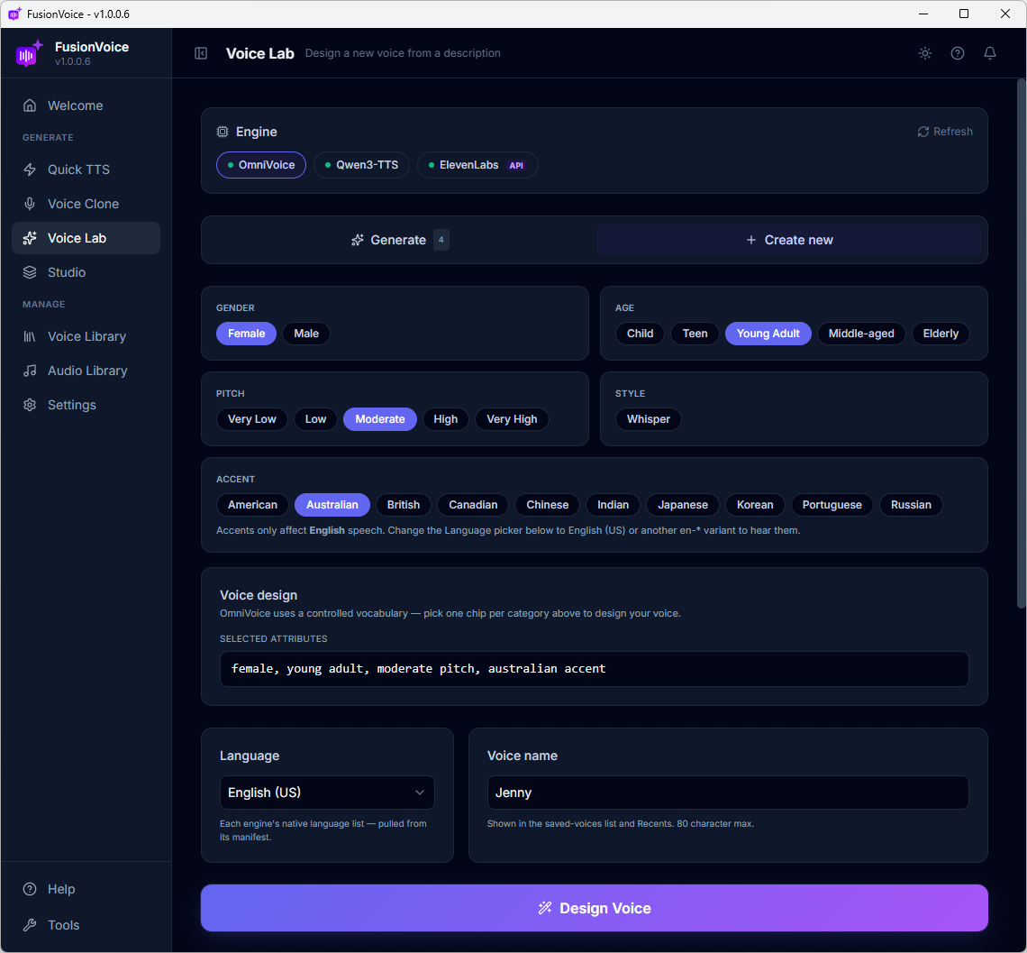Click the Voice name field containing Jenny

pos(728,793)
